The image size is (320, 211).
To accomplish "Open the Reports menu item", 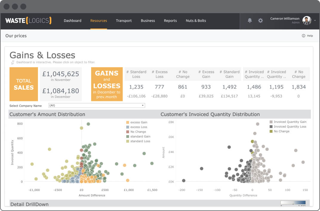I will coord(170,21).
